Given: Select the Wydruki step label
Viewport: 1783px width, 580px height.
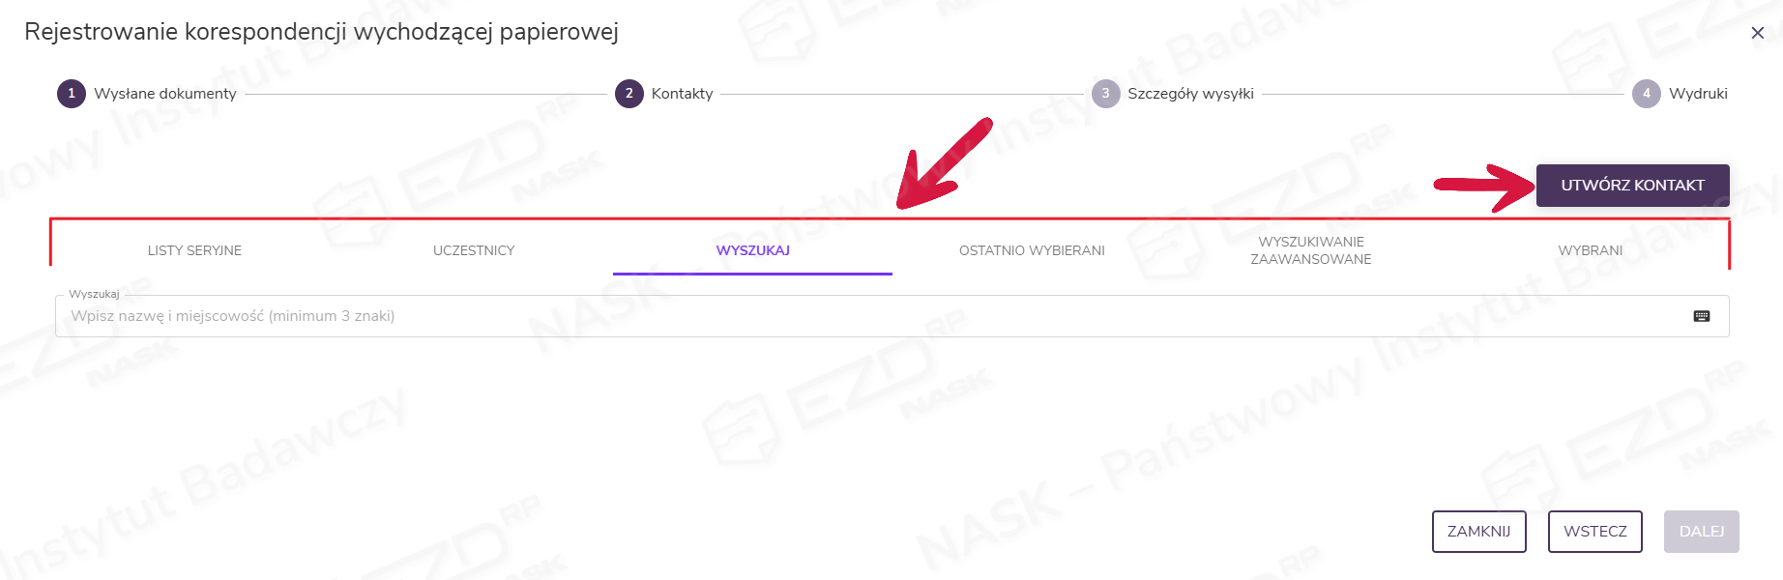Looking at the screenshot, I should tap(1698, 94).
